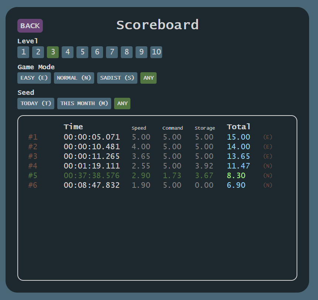Filter by SADIST (S) game mode
The image size is (318, 300).
pos(117,78)
